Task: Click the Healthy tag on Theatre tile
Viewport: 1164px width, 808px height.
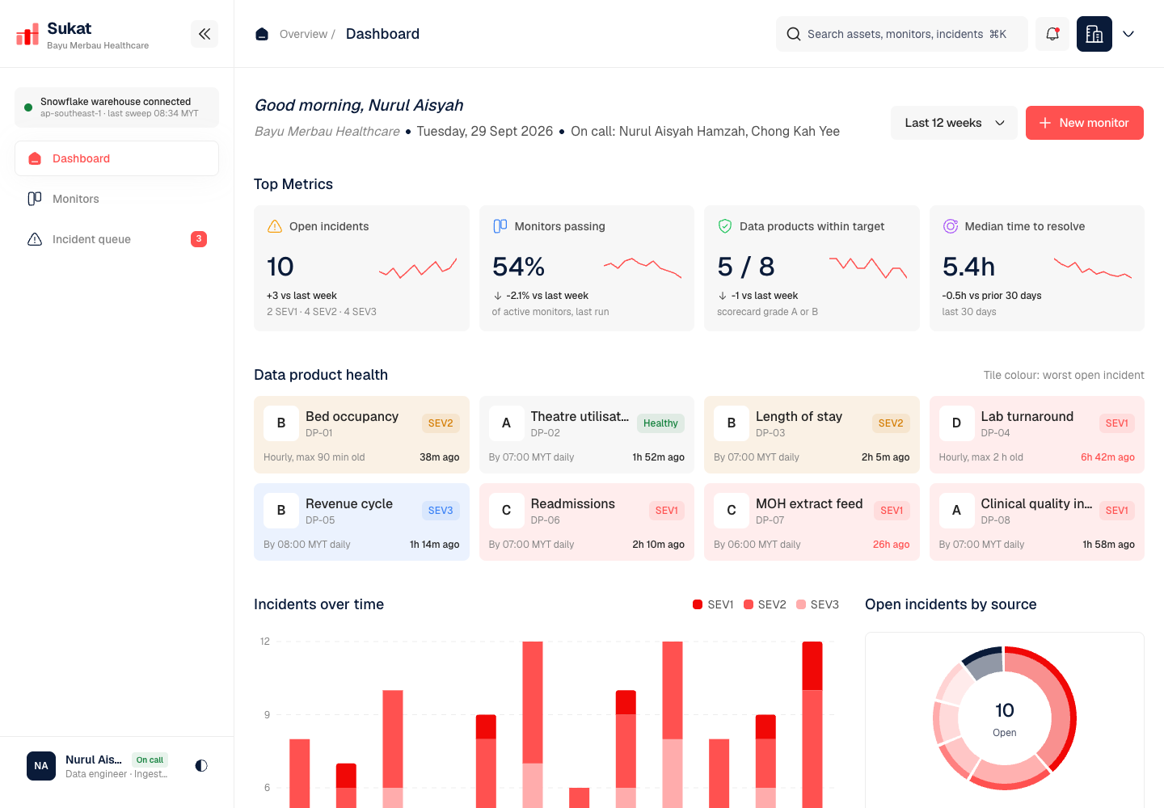Action: coord(660,423)
